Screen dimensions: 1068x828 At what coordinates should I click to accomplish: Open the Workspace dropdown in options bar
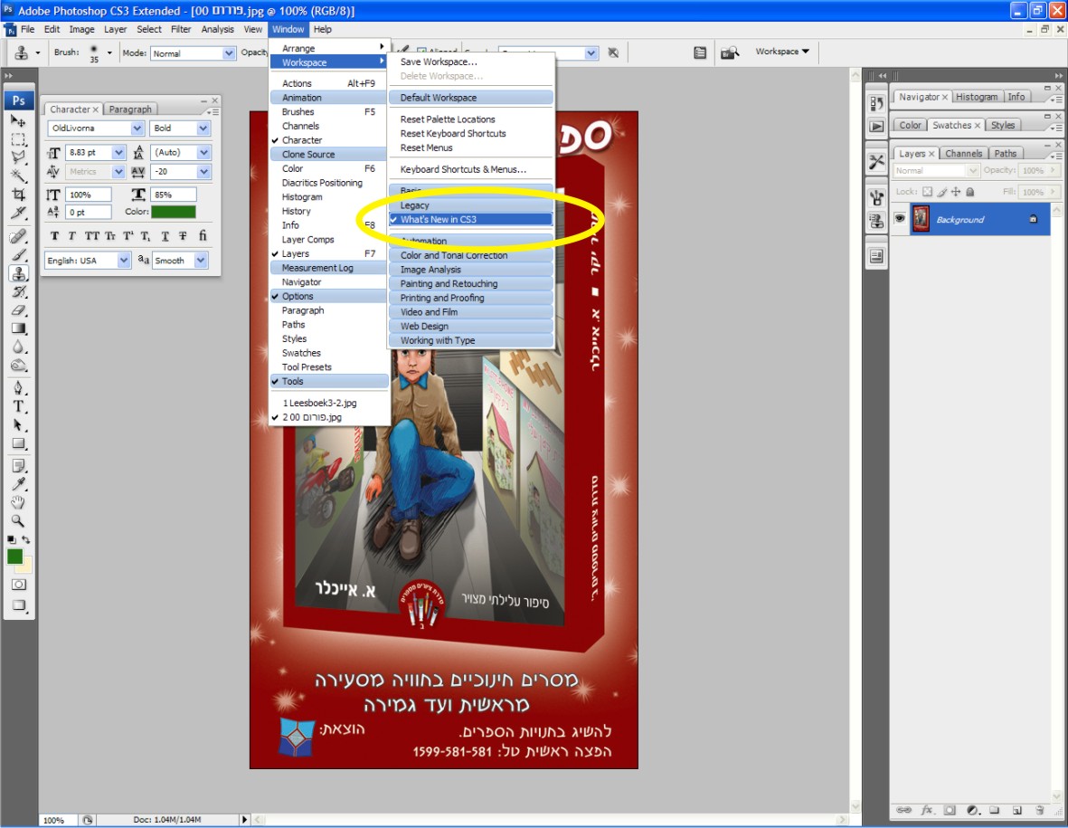point(782,51)
